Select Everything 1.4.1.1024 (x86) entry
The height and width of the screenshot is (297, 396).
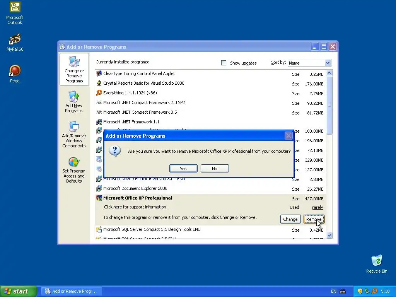point(130,93)
